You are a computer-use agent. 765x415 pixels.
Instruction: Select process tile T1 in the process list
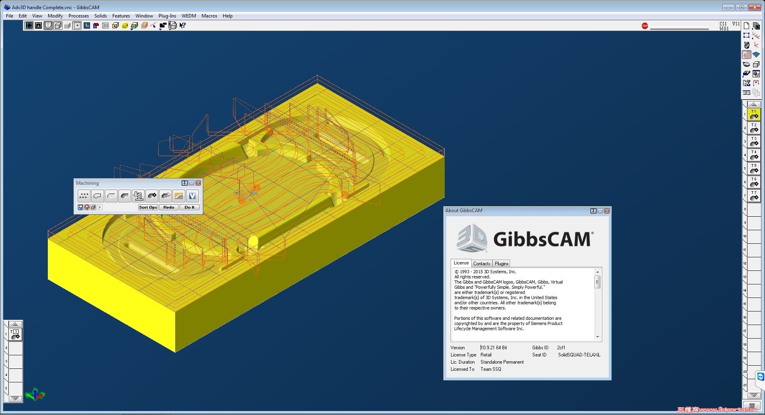point(16,335)
